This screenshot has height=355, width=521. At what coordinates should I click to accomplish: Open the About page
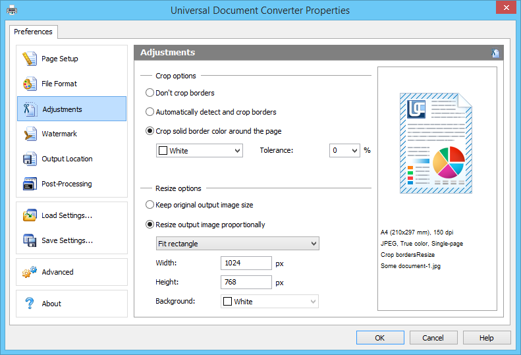(72, 304)
